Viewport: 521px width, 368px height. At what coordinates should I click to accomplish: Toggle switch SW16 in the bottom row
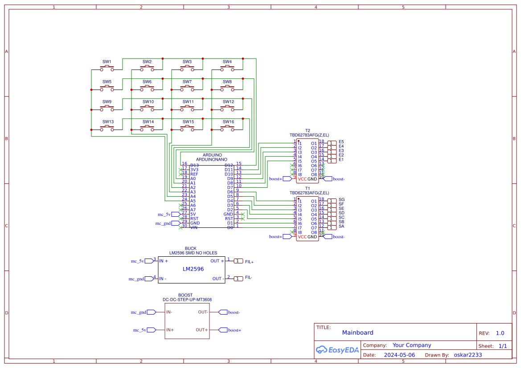click(x=228, y=128)
